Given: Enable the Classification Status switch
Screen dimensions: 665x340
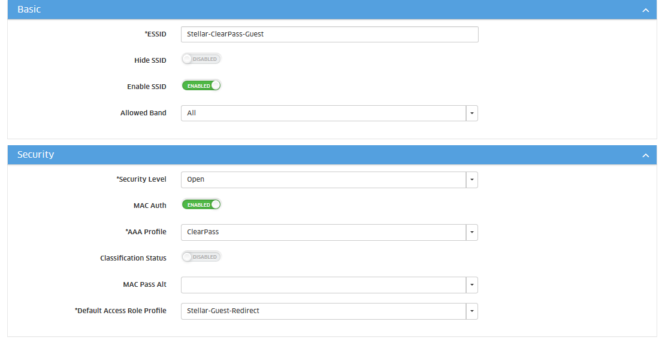Looking at the screenshot, I should click(x=201, y=257).
